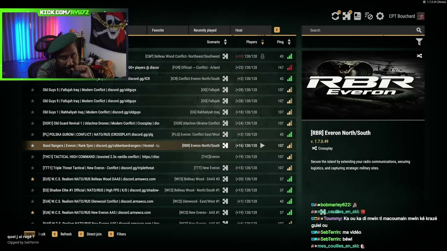This screenshot has width=447, height=251.
Task: Favorite the Old Guys 5 Fallujah server star
Action: tap(32, 90)
